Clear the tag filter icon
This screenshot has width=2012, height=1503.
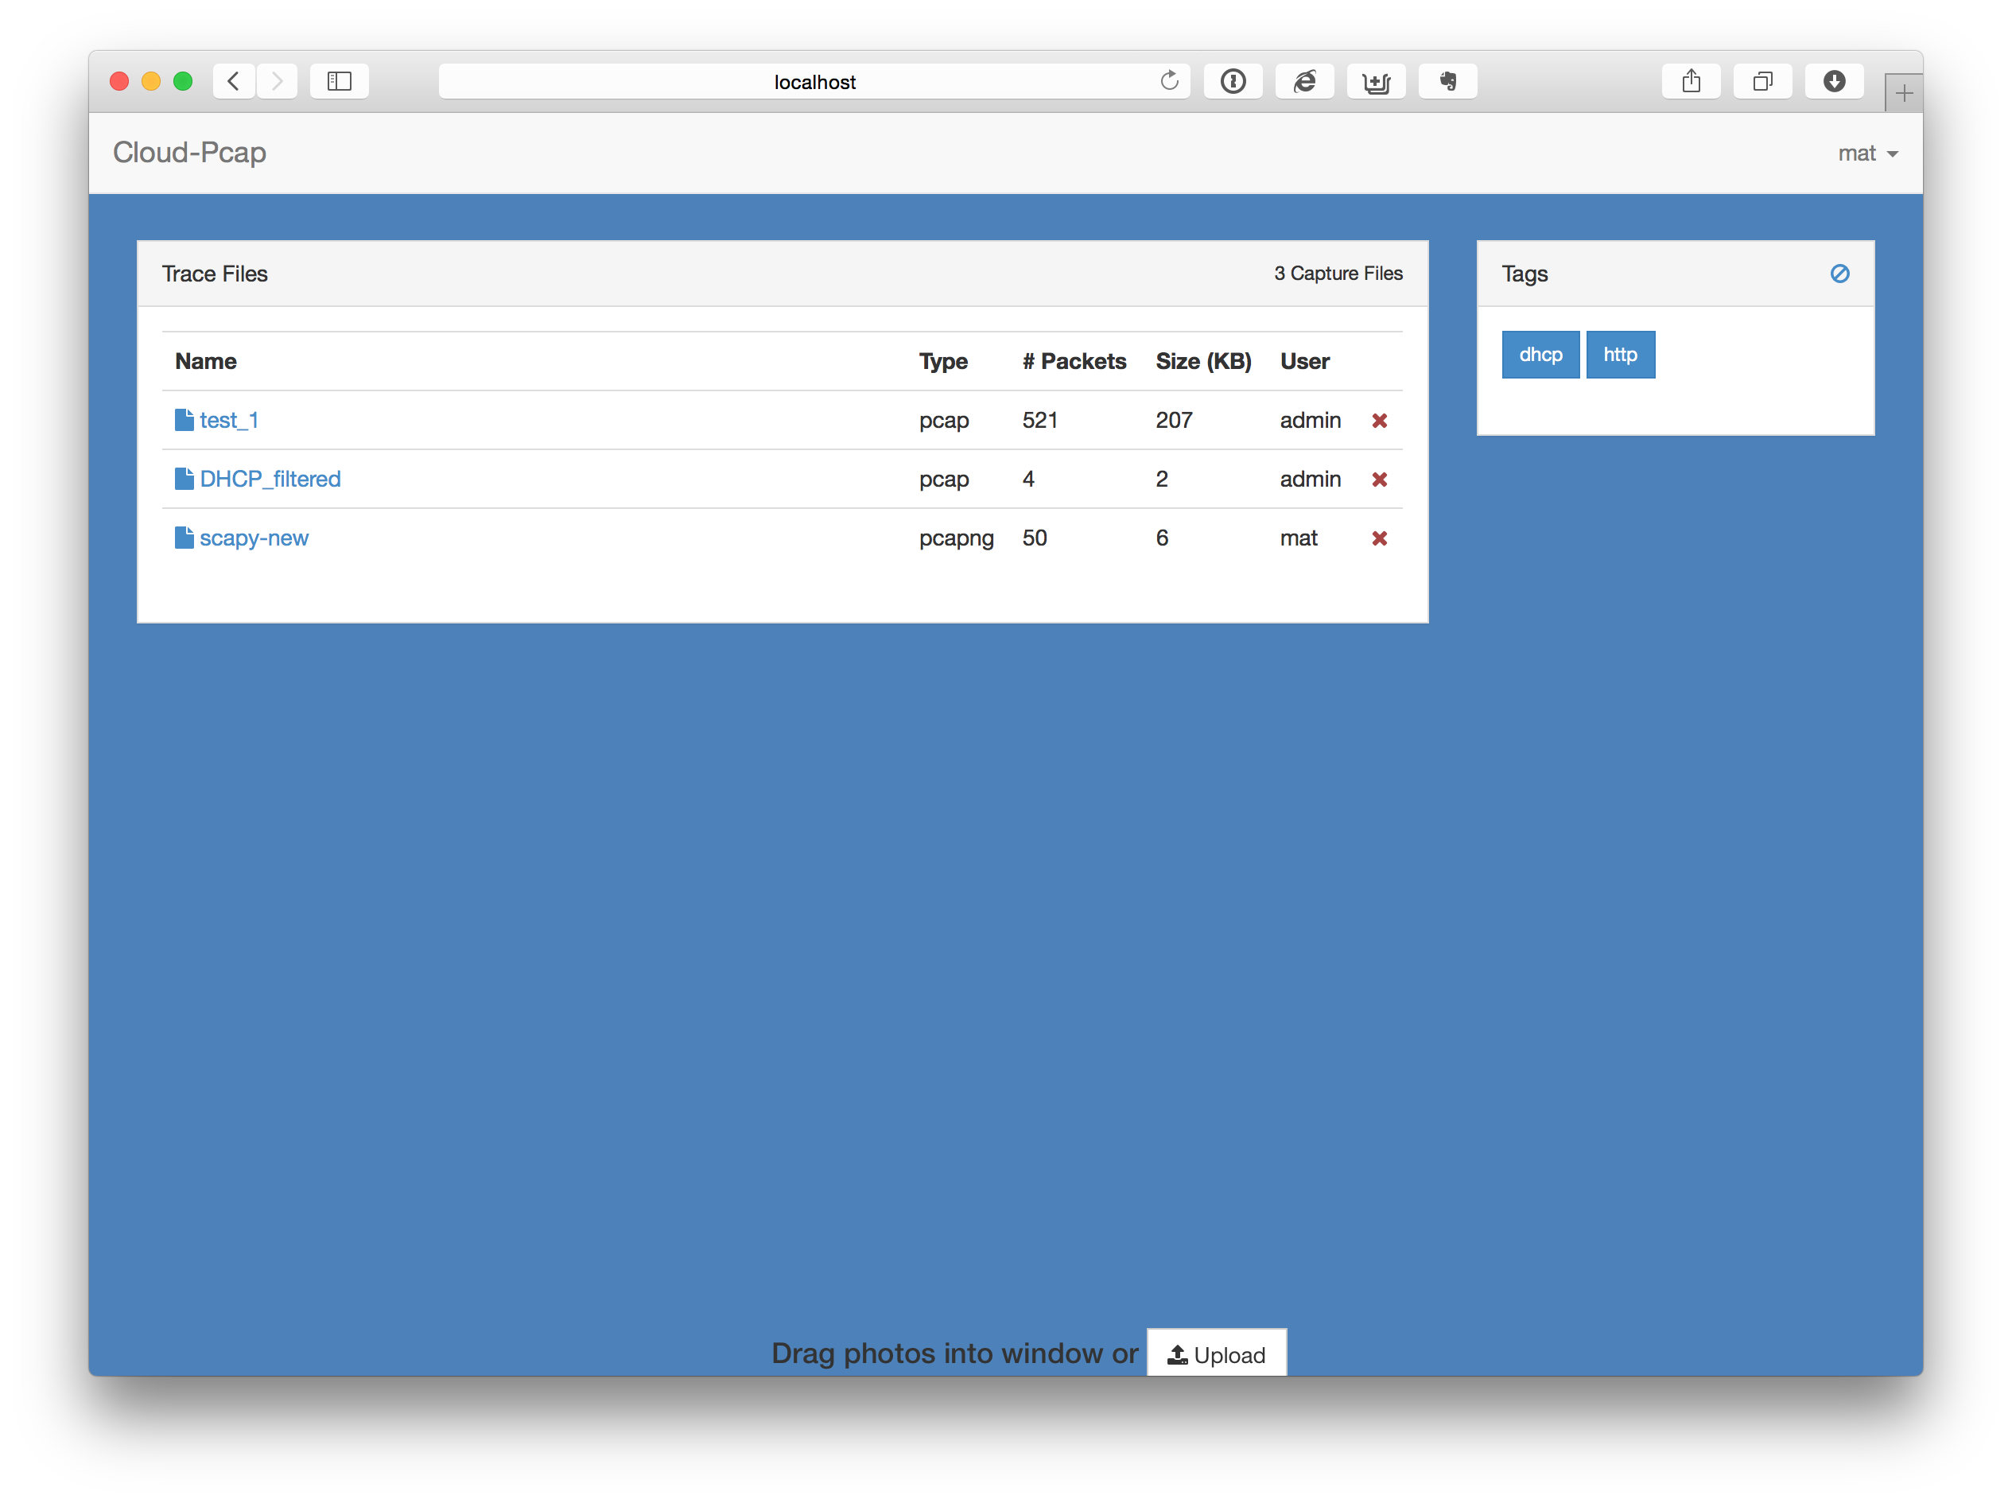[x=1839, y=274]
